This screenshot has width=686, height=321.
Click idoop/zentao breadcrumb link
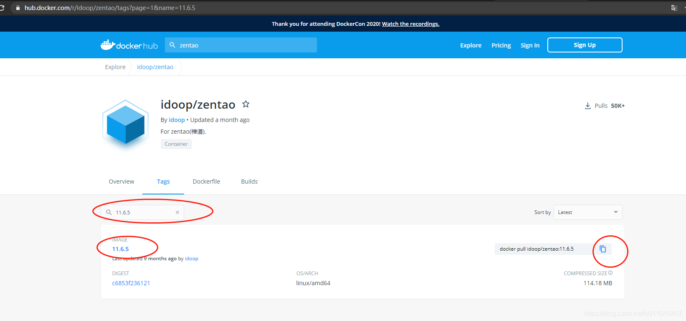pos(155,67)
